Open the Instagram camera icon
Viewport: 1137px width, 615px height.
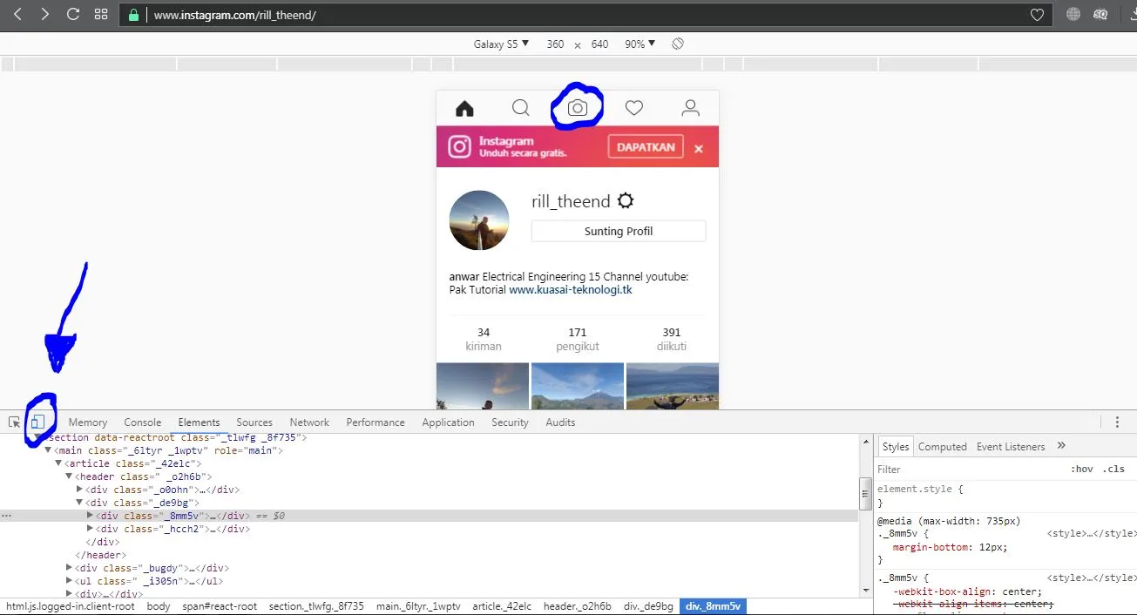click(577, 107)
